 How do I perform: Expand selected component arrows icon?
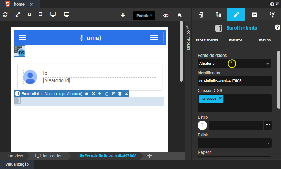(x=93, y=94)
